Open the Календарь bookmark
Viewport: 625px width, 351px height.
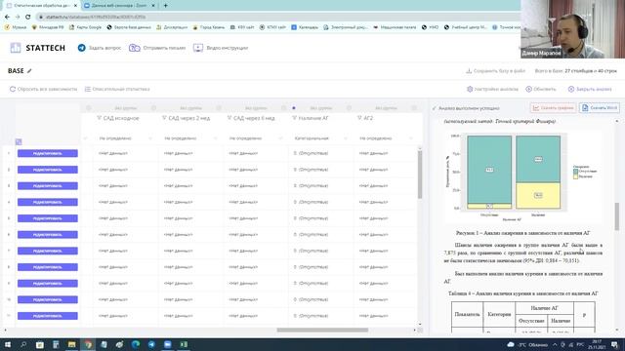[305, 27]
